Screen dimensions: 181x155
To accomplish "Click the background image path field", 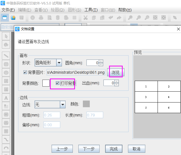I will coord(76,72).
